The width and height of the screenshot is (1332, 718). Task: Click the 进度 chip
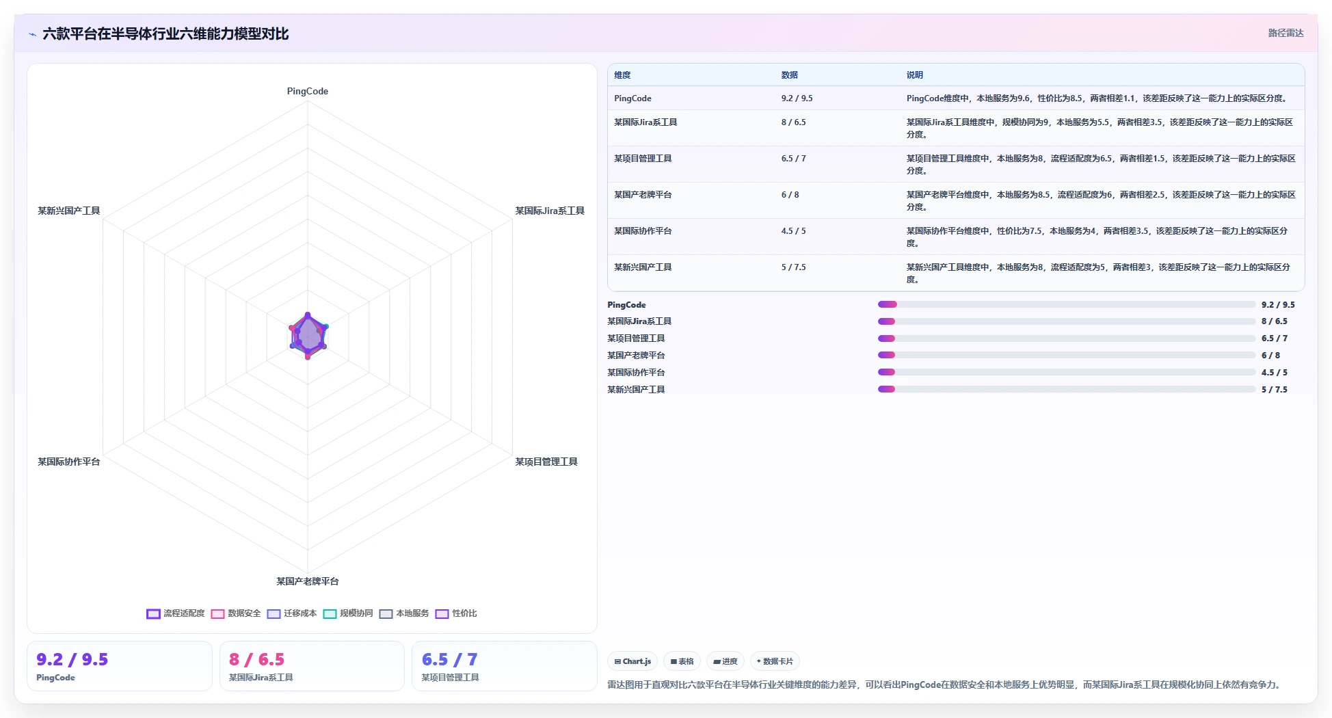point(725,661)
